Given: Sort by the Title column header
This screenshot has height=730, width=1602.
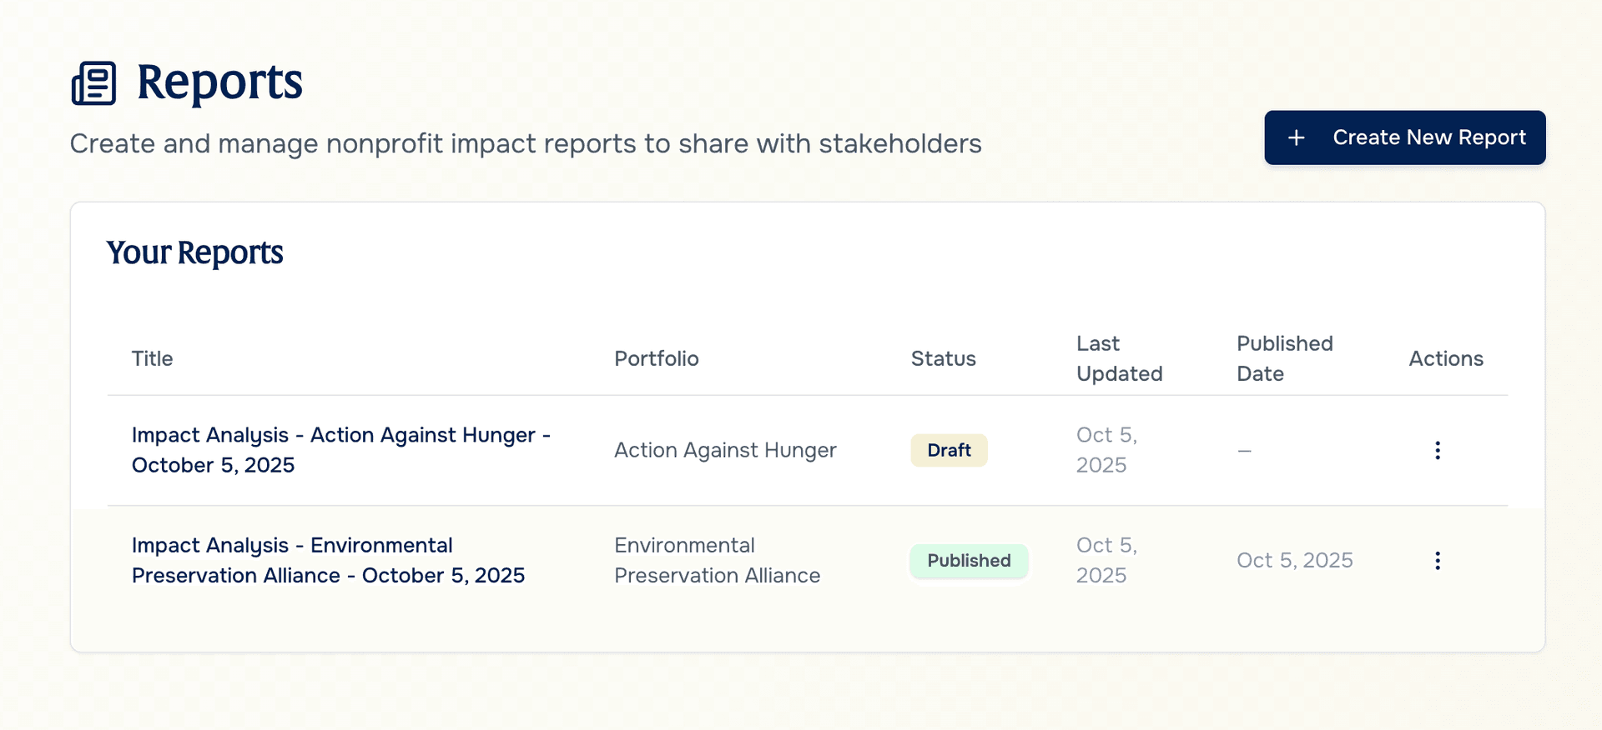Looking at the screenshot, I should (x=152, y=358).
